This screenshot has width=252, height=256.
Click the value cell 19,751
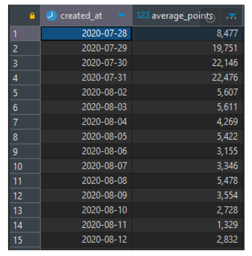pyautogui.click(x=188, y=48)
